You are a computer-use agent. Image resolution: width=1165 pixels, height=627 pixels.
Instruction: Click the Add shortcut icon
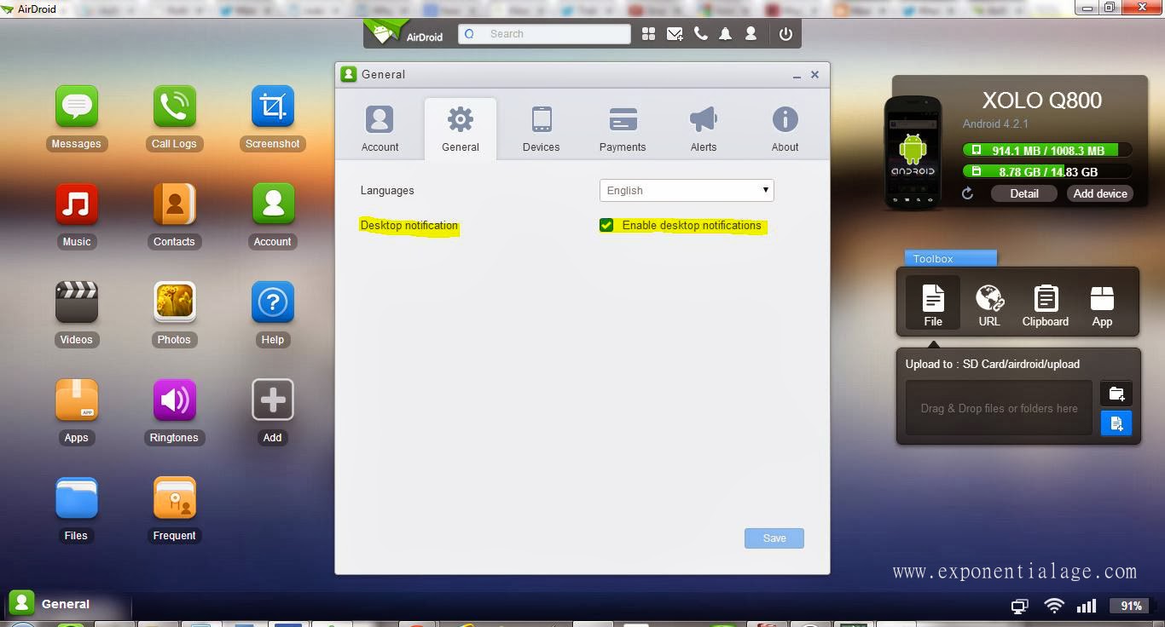272,400
